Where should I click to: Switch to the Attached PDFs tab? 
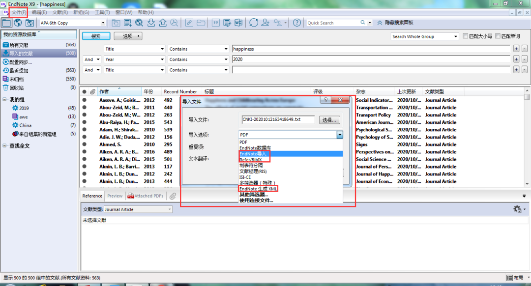(x=146, y=196)
